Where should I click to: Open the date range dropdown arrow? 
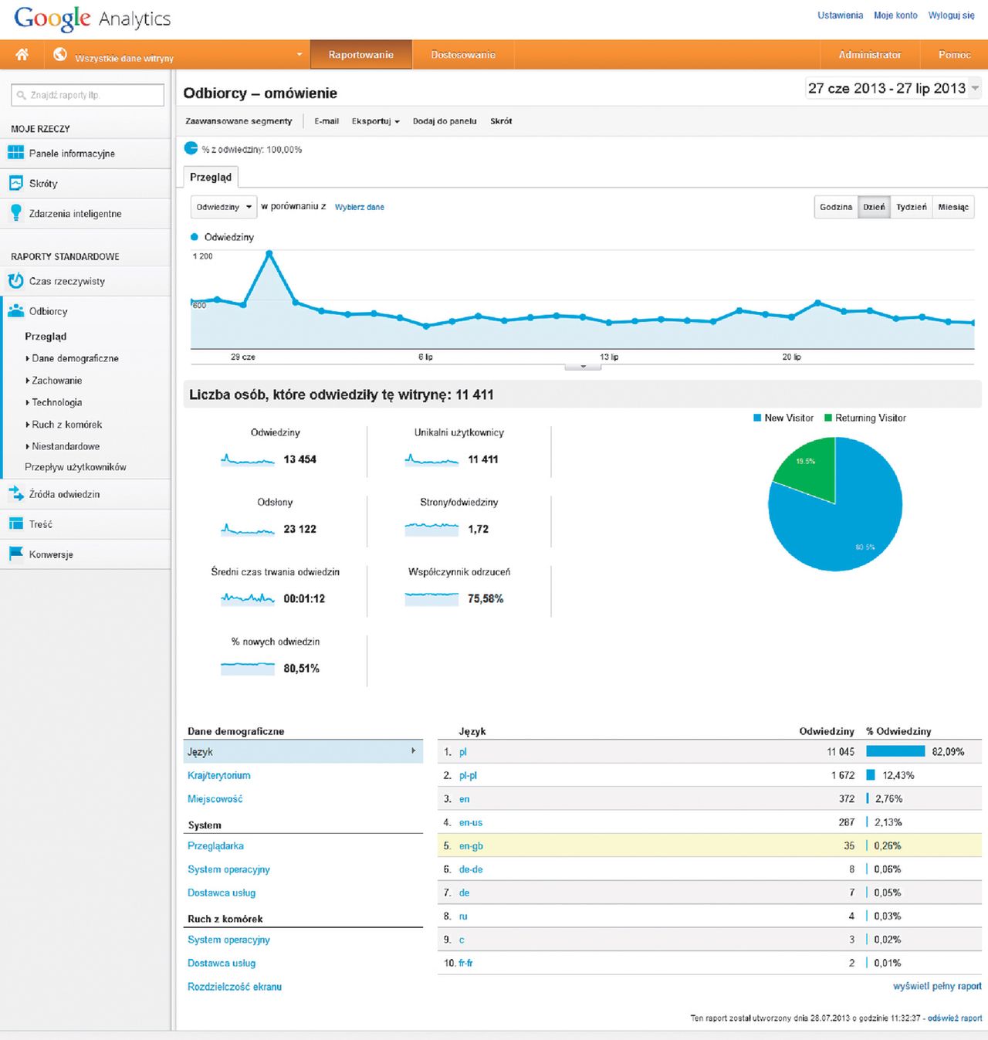click(975, 88)
